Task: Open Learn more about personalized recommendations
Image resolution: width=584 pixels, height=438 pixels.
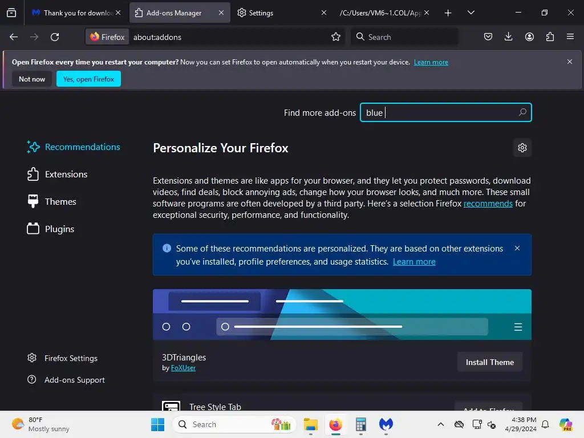Action: pos(414,262)
